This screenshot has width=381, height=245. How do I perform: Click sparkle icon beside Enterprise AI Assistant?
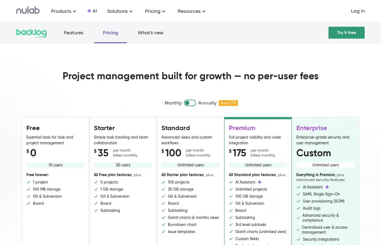(x=327, y=187)
